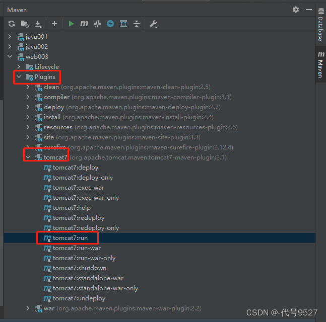326x322 pixels.
Task: Collapse all tree nodes icon
Action: [137, 24]
